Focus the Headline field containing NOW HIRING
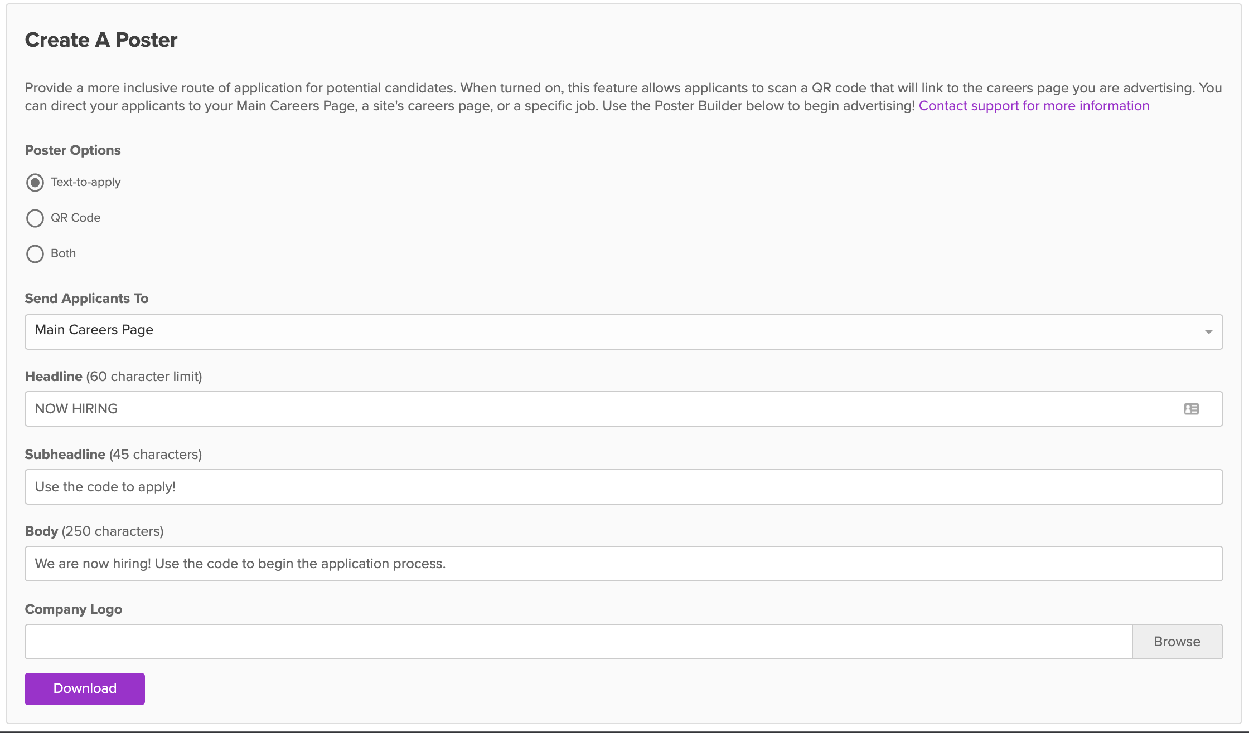This screenshot has width=1249, height=733. point(558,409)
